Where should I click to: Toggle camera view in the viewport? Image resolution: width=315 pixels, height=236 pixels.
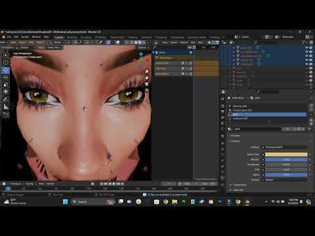(147, 84)
